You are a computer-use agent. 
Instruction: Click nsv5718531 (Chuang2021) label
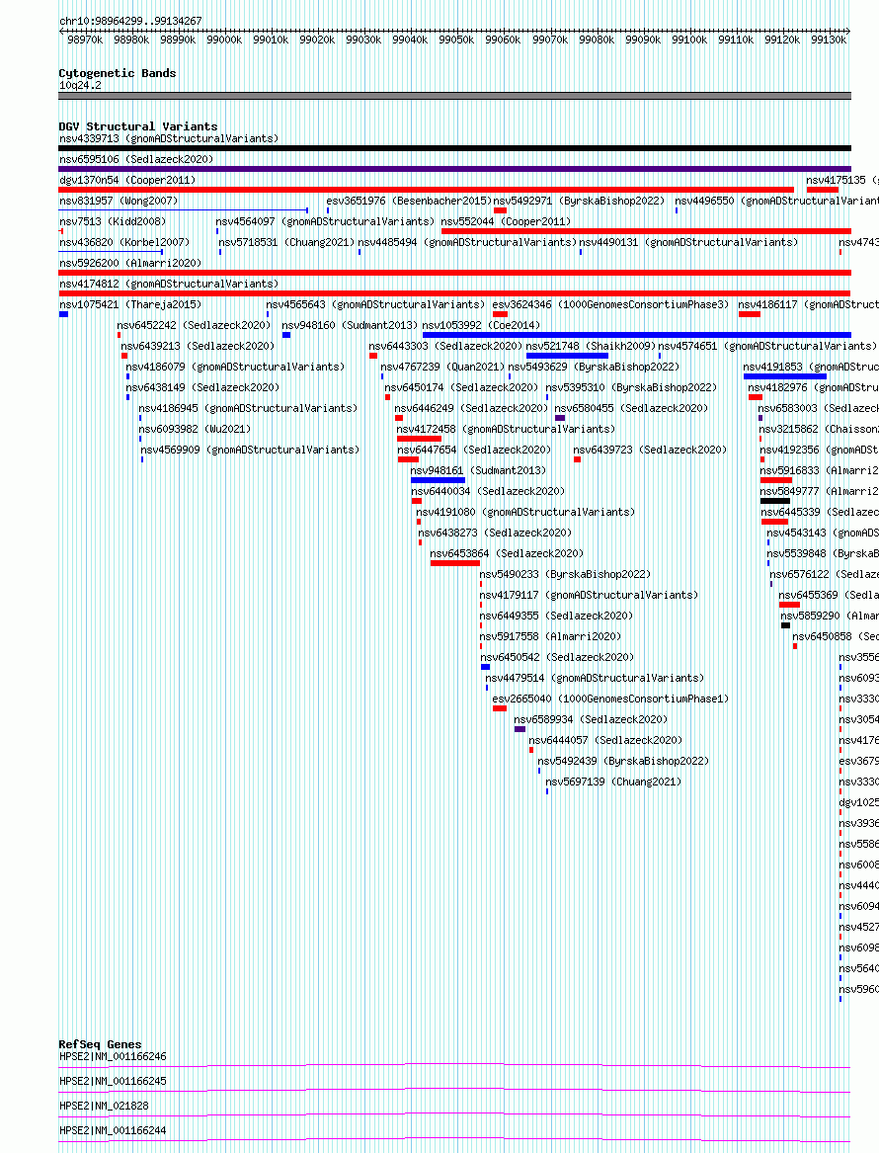coord(286,242)
